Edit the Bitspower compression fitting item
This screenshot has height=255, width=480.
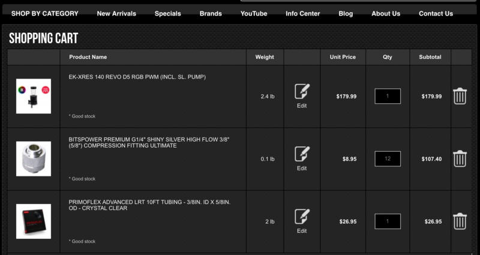coord(302,158)
